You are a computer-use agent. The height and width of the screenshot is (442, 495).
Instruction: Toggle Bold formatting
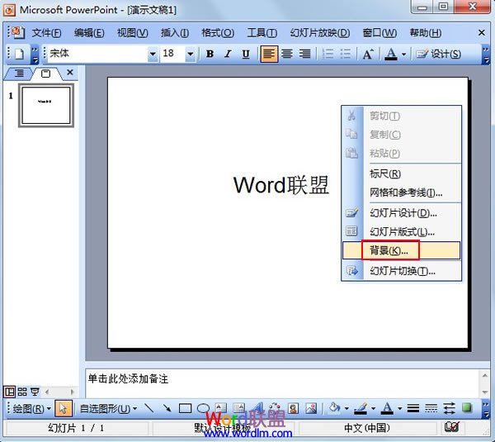point(210,54)
